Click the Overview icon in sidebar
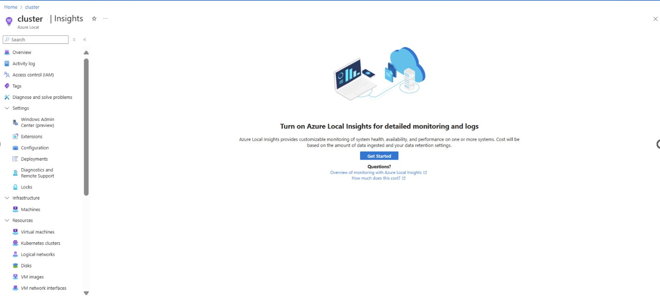Viewport: 660px width, 296px height. (x=7, y=52)
